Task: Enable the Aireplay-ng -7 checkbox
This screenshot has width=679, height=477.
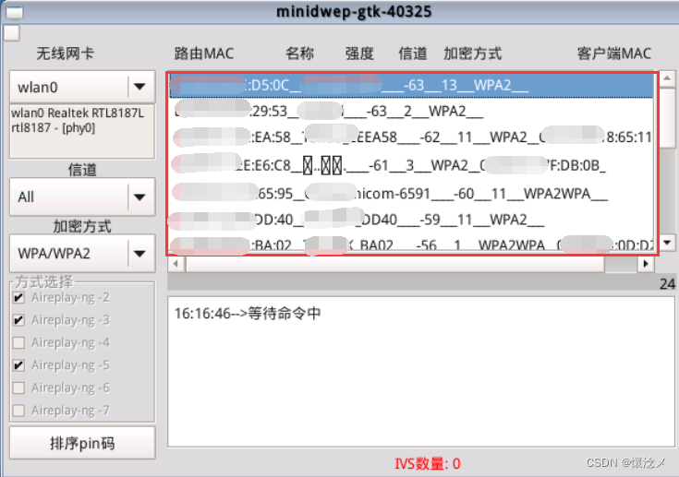Action: coord(18,411)
